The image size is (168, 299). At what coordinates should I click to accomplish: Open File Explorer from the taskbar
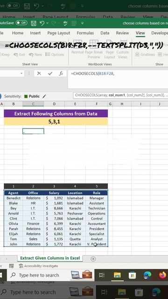coord(117,275)
